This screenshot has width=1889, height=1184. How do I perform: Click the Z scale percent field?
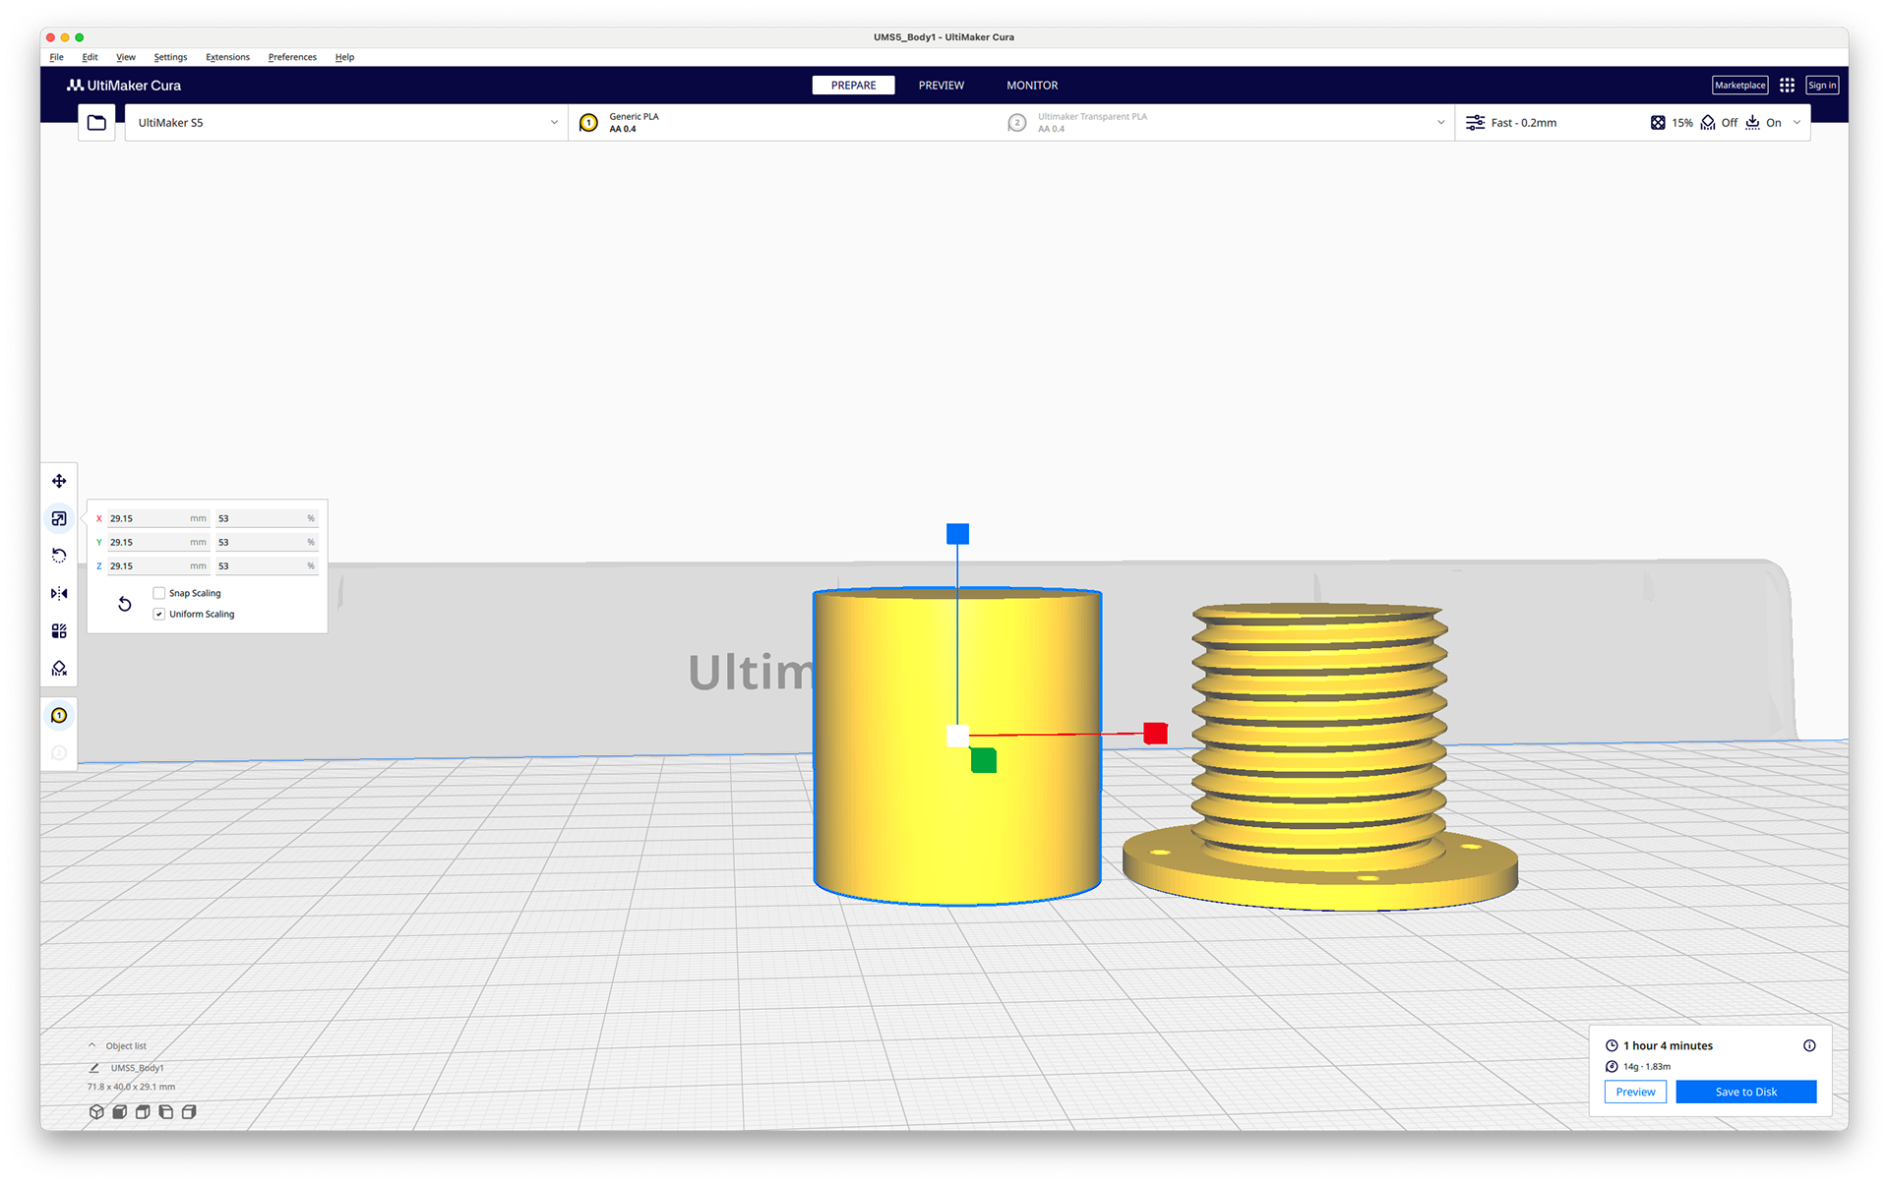coord(267,565)
